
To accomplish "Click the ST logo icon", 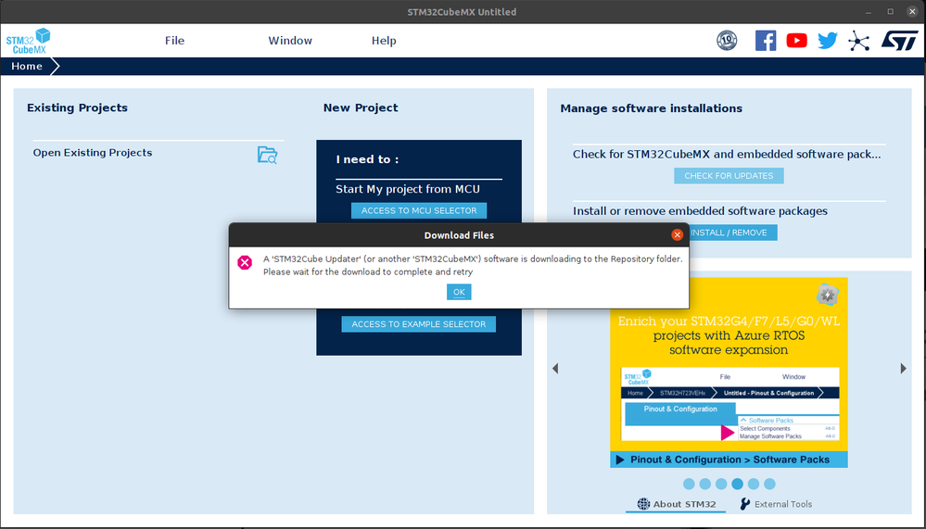I will pos(899,40).
